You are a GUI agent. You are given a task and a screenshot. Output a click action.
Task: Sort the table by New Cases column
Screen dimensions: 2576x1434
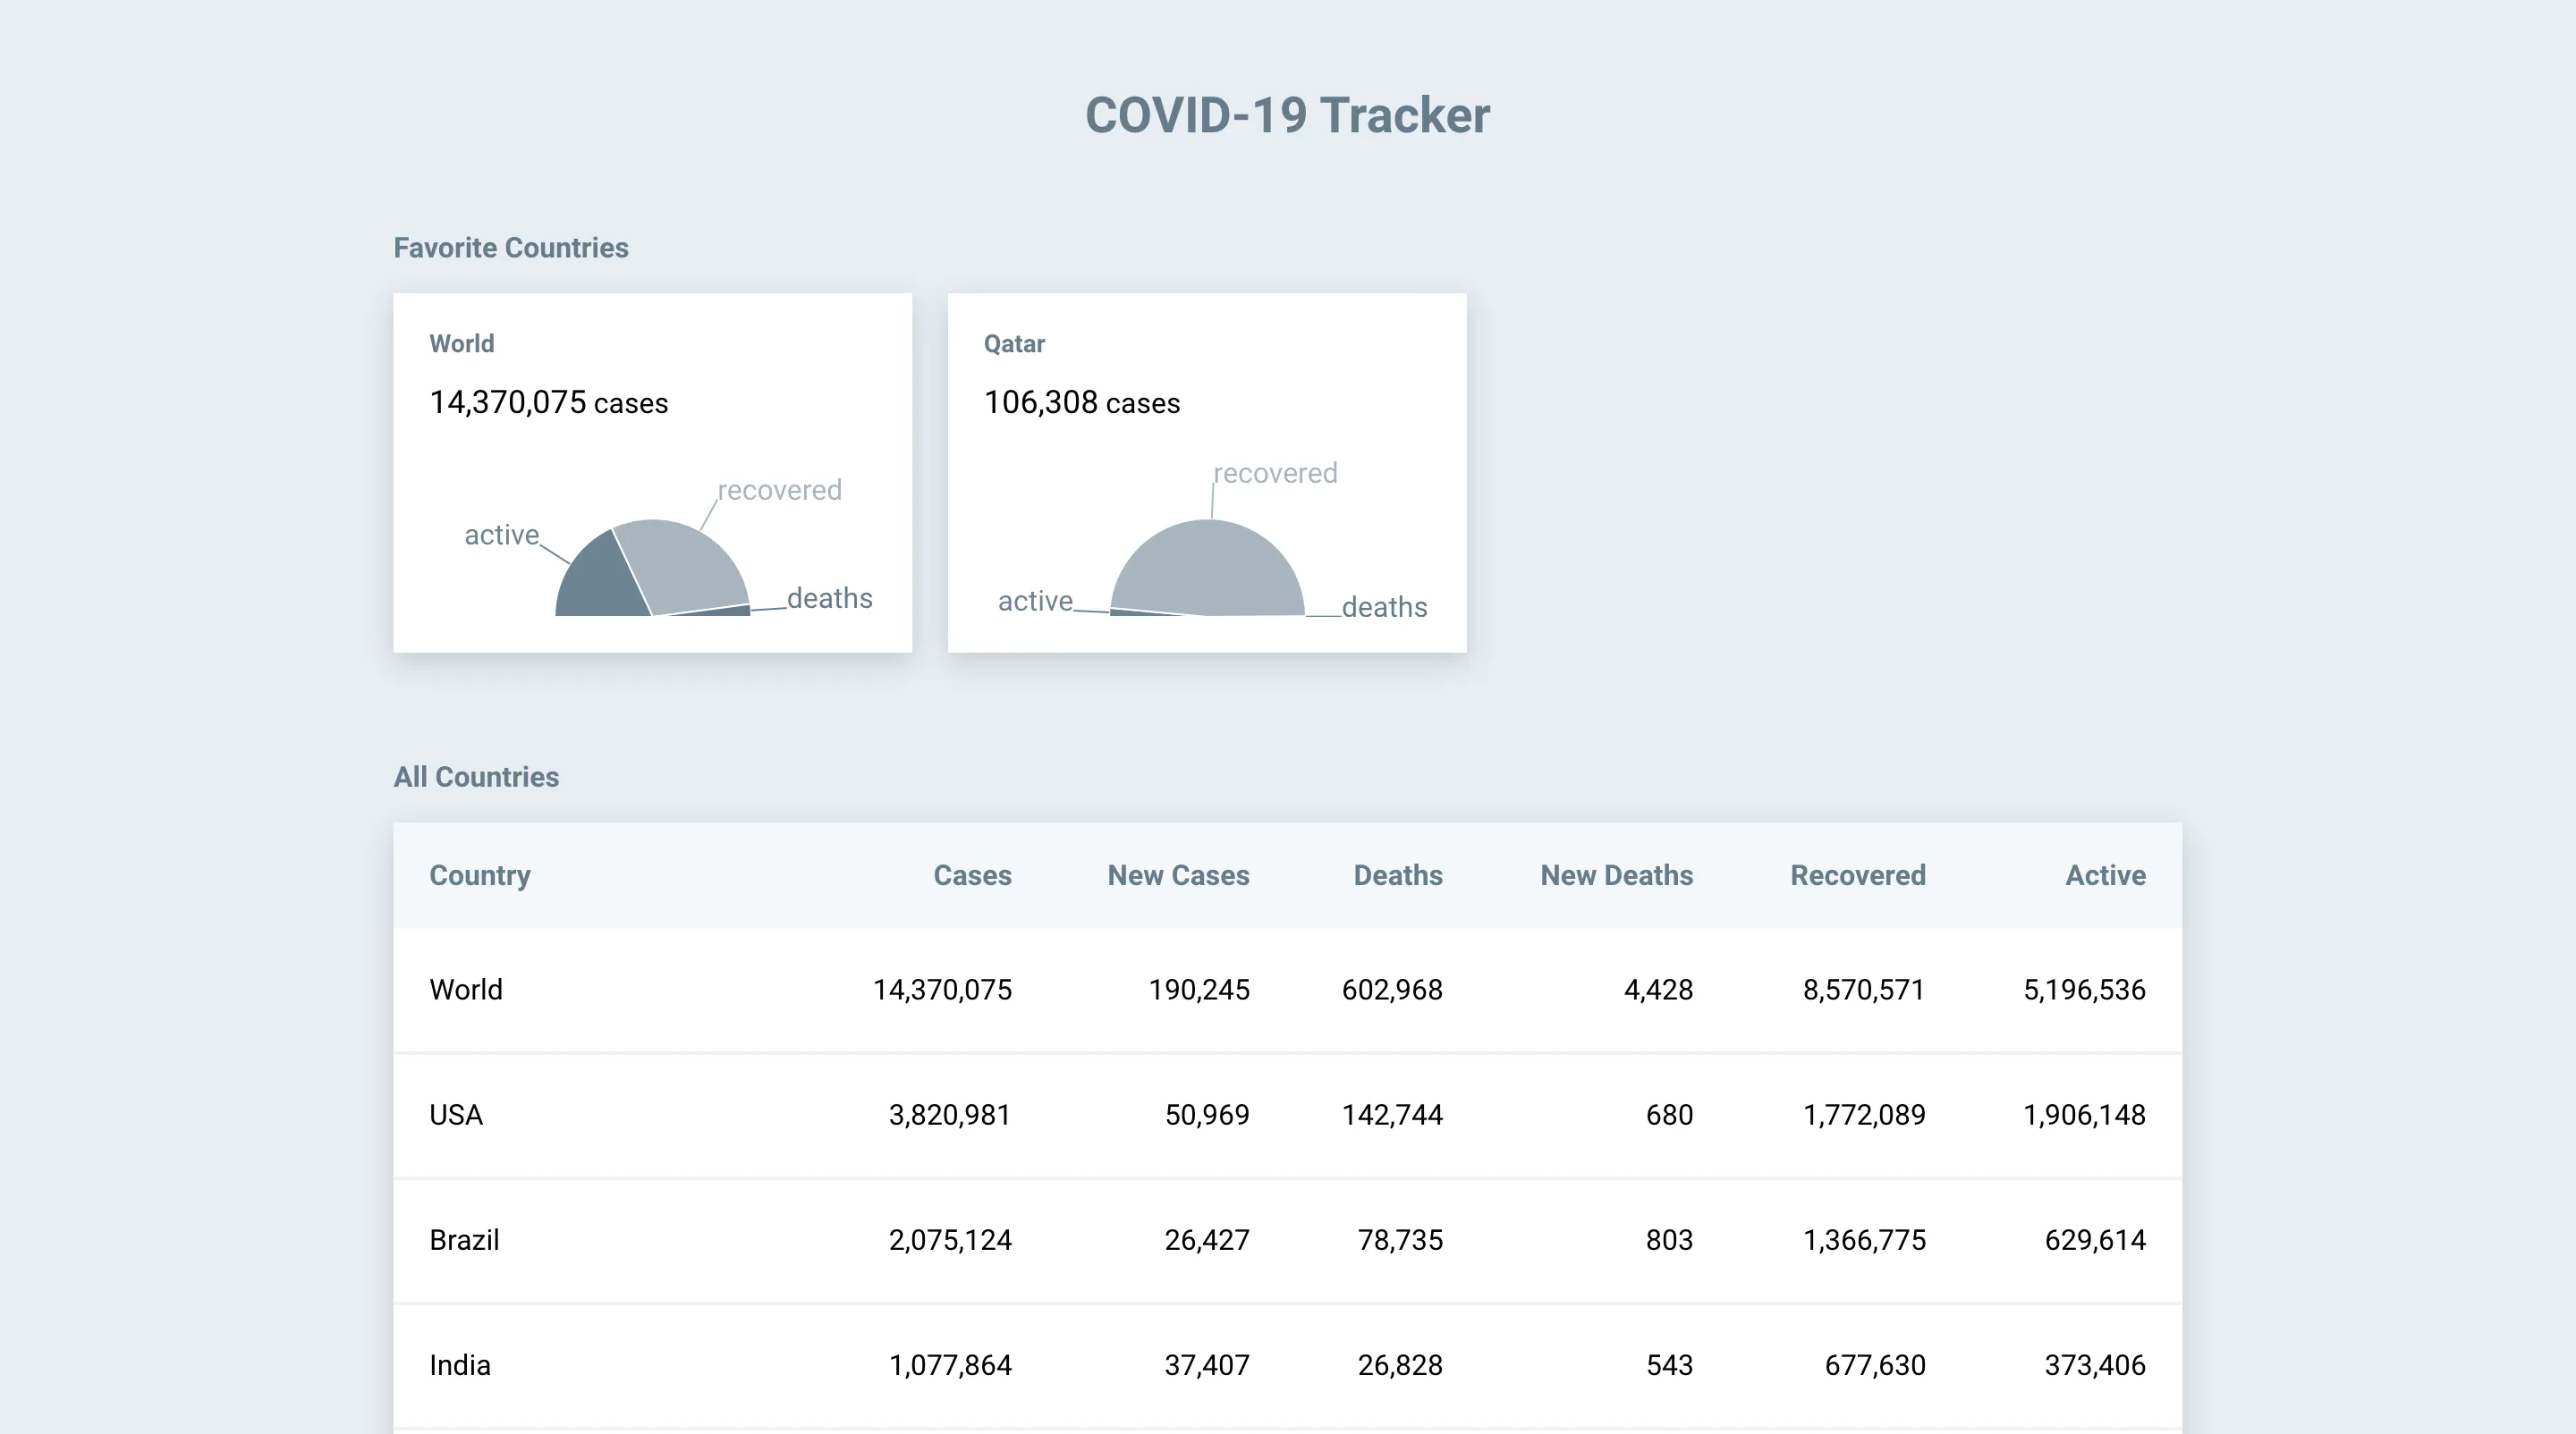click(1178, 875)
